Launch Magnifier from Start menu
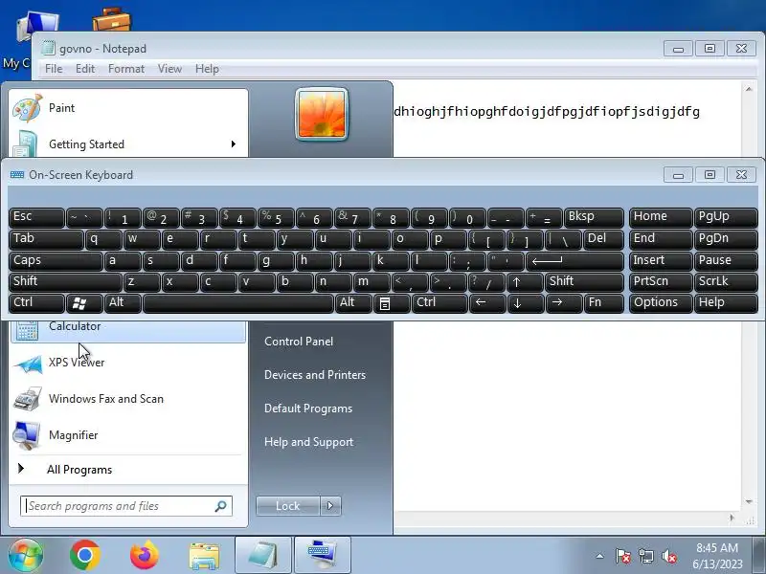The width and height of the screenshot is (766, 574). (128, 435)
